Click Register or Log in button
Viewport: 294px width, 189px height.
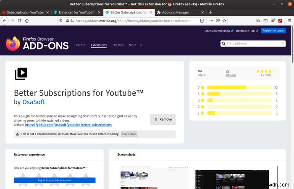tap(273, 31)
